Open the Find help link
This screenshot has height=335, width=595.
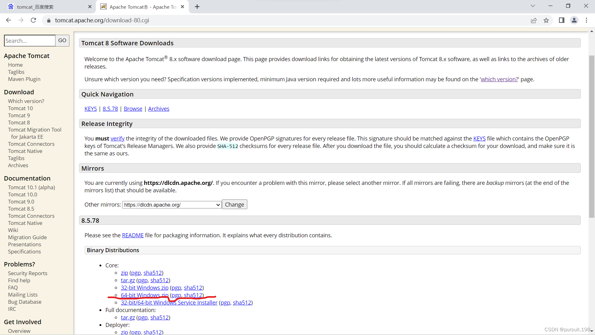click(19, 280)
